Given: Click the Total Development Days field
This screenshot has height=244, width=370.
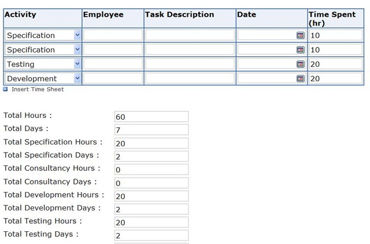Looking at the screenshot, I should (151, 209).
